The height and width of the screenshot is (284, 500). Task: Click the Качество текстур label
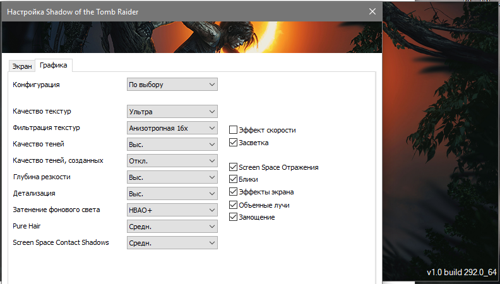42,111
